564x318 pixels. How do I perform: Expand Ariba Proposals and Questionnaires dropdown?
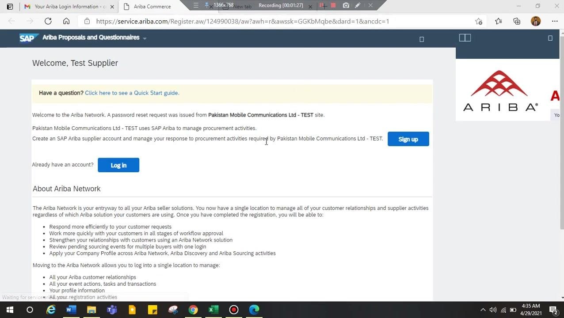(145, 38)
